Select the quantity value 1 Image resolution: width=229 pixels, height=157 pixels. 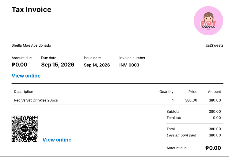tap(173, 100)
